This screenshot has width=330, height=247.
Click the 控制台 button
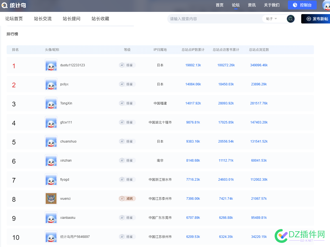coord(302,5)
